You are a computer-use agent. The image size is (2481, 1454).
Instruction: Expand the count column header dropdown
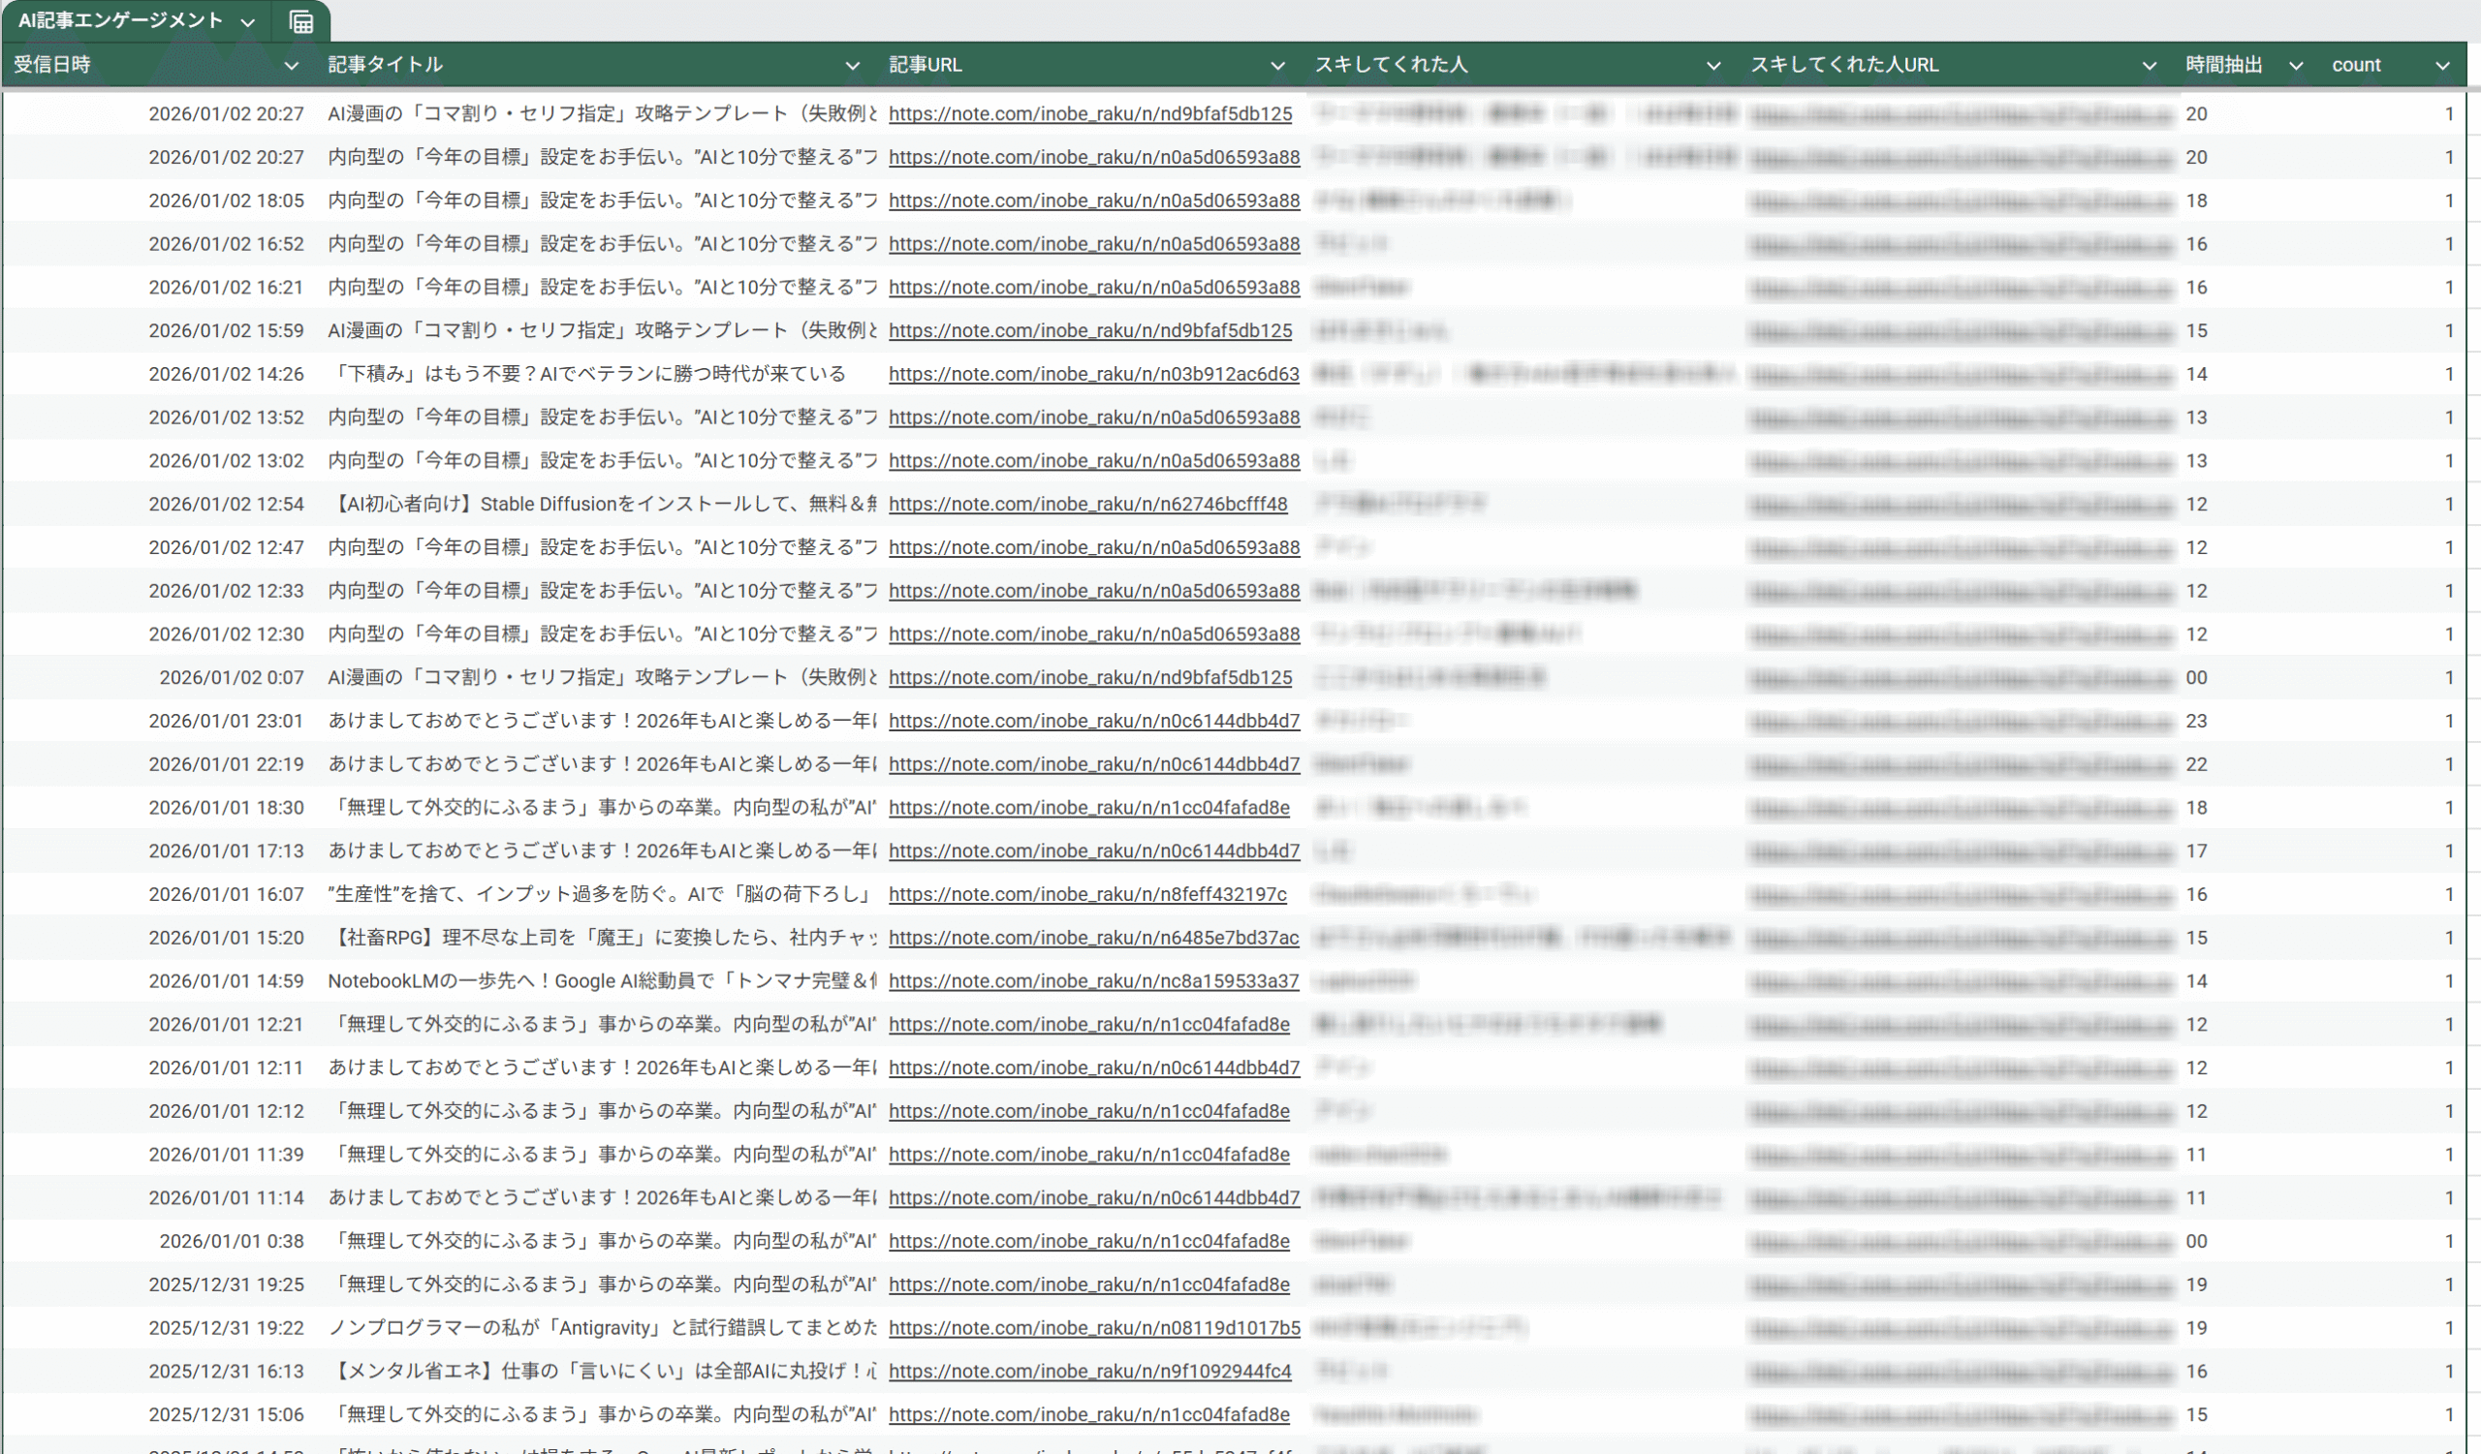tap(2442, 66)
